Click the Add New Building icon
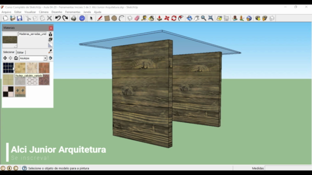This screenshot has height=175, width=312. (x=235, y=18)
